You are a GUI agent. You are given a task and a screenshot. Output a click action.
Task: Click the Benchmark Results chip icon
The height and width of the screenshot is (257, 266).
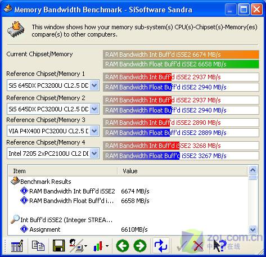tap(15, 181)
